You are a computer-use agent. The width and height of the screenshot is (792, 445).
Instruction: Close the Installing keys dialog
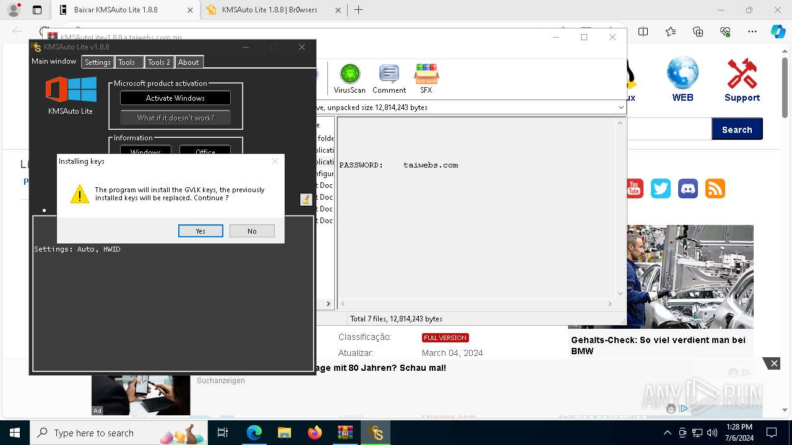(275, 161)
